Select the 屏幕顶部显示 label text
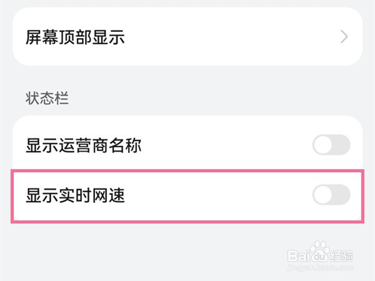The image size is (375, 281). pyautogui.click(x=75, y=37)
